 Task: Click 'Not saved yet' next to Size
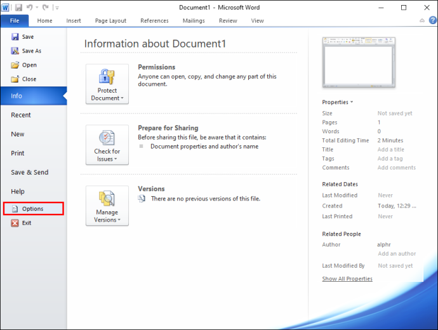tap(395, 114)
